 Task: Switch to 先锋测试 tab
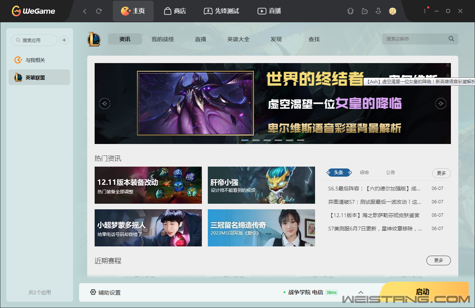coord(222,11)
